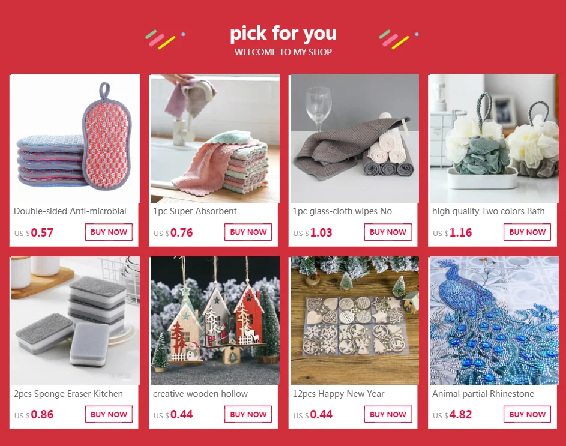The width and height of the screenshot is (566, 446).
Task: Click BUY NOW for the 1.16 bath ball
Action: [x=528, y=232]
